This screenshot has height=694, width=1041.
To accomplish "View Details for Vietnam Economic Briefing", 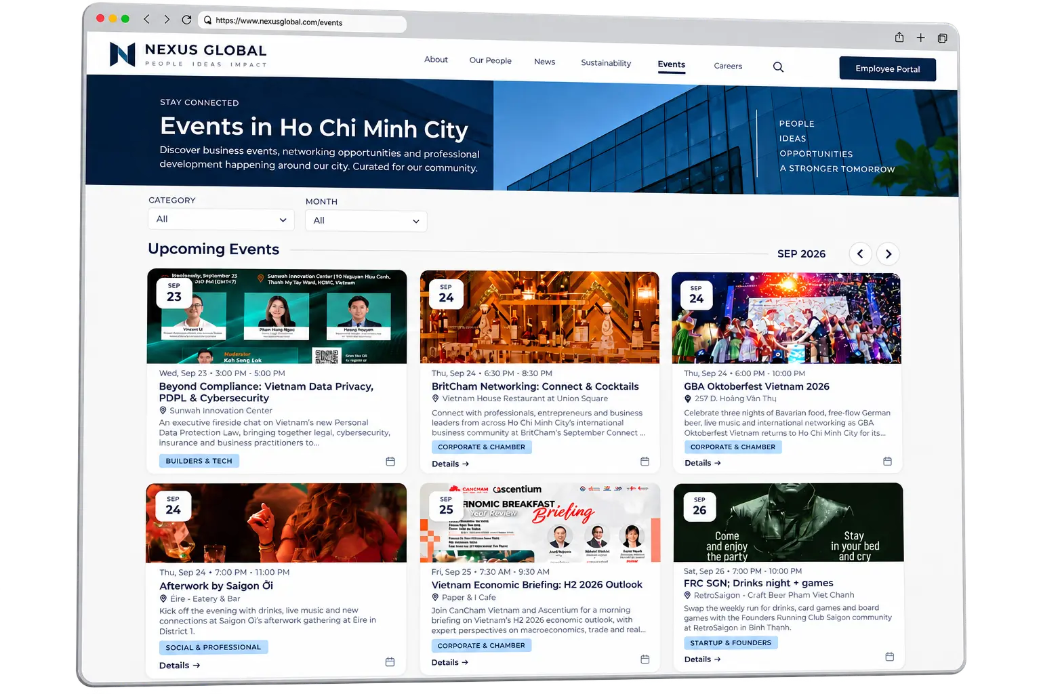I will point(450,662).
